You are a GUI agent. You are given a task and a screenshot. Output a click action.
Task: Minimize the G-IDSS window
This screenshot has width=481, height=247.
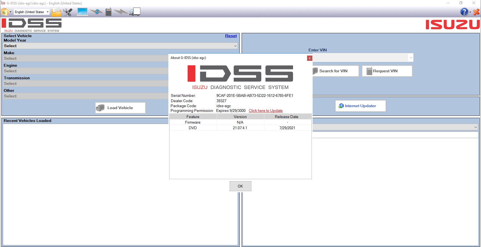point(448,3)
